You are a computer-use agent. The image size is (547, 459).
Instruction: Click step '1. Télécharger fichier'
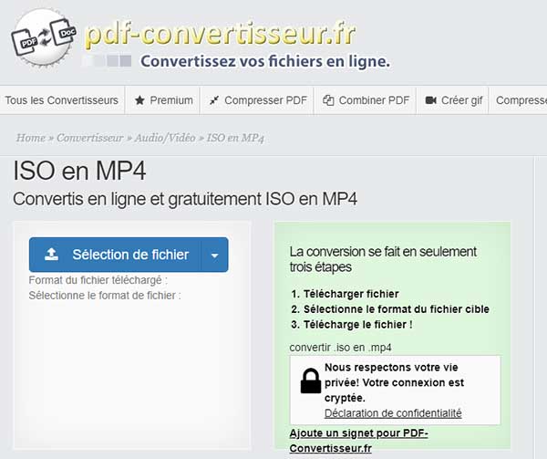[345, 294]
